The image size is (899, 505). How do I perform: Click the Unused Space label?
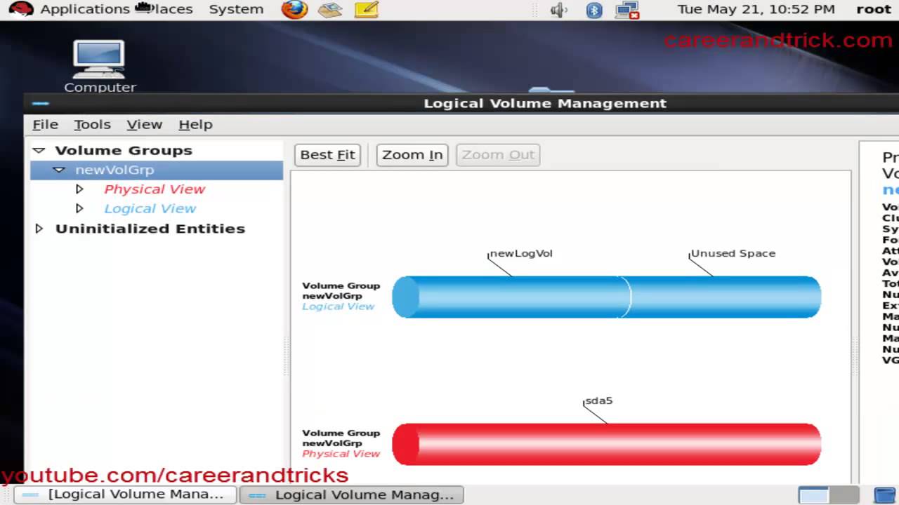pos(733,253)
